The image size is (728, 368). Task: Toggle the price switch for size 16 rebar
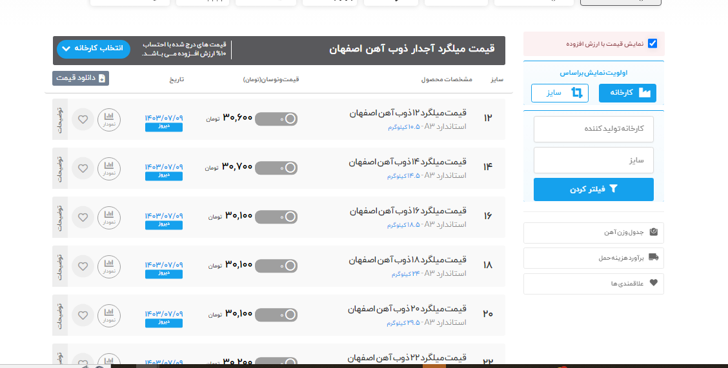tap(276, 217)
